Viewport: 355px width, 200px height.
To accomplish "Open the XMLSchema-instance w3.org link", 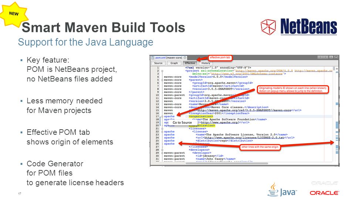I will tap(247, 74).
